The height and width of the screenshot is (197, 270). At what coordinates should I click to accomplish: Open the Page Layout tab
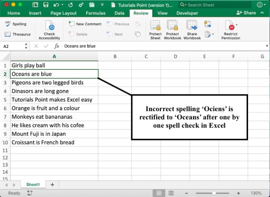pyautogui.click(x=64, y=13)
